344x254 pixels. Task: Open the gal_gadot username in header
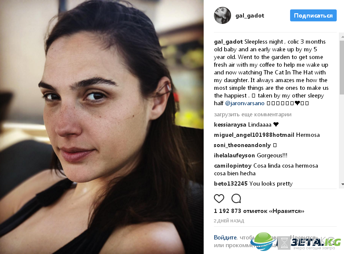click(x=250, y=15)
